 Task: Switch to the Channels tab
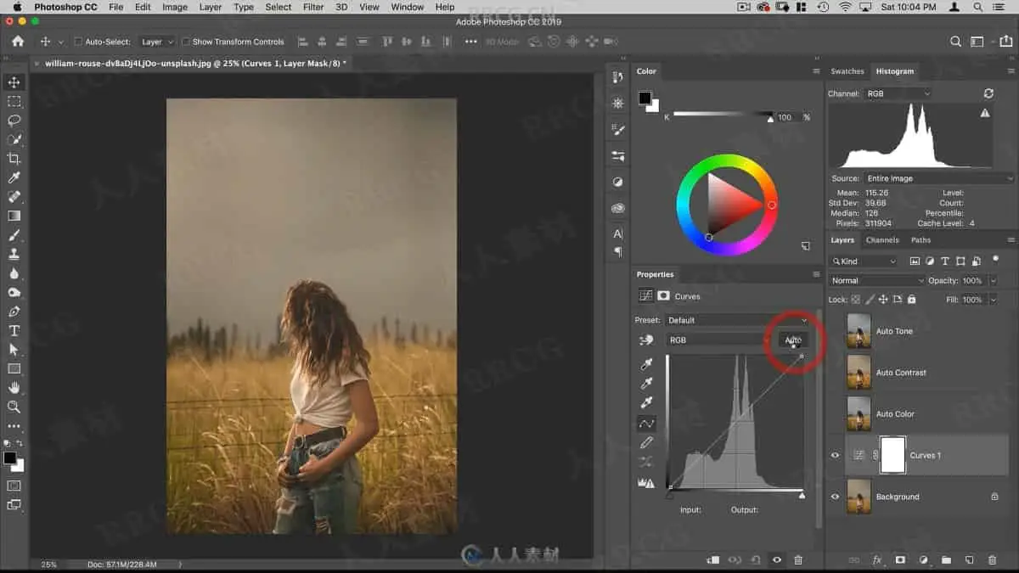click(x=882, y=240)
